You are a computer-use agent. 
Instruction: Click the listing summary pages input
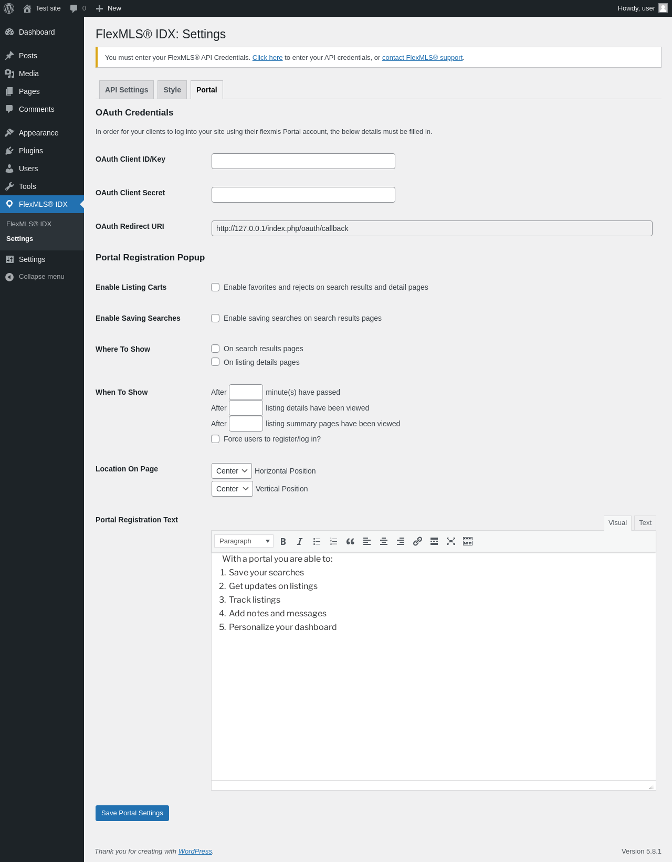click(246, 424)
